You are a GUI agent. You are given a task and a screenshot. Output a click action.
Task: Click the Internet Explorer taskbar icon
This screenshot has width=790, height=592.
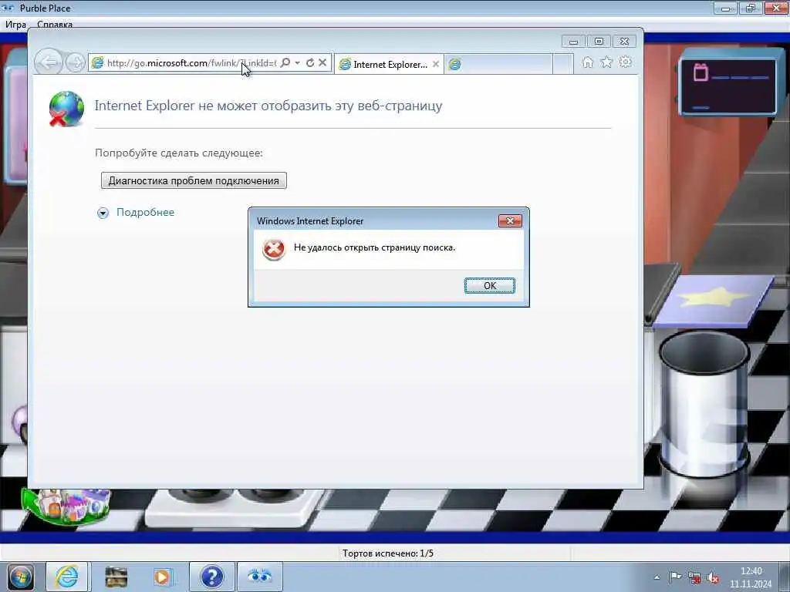66,577
